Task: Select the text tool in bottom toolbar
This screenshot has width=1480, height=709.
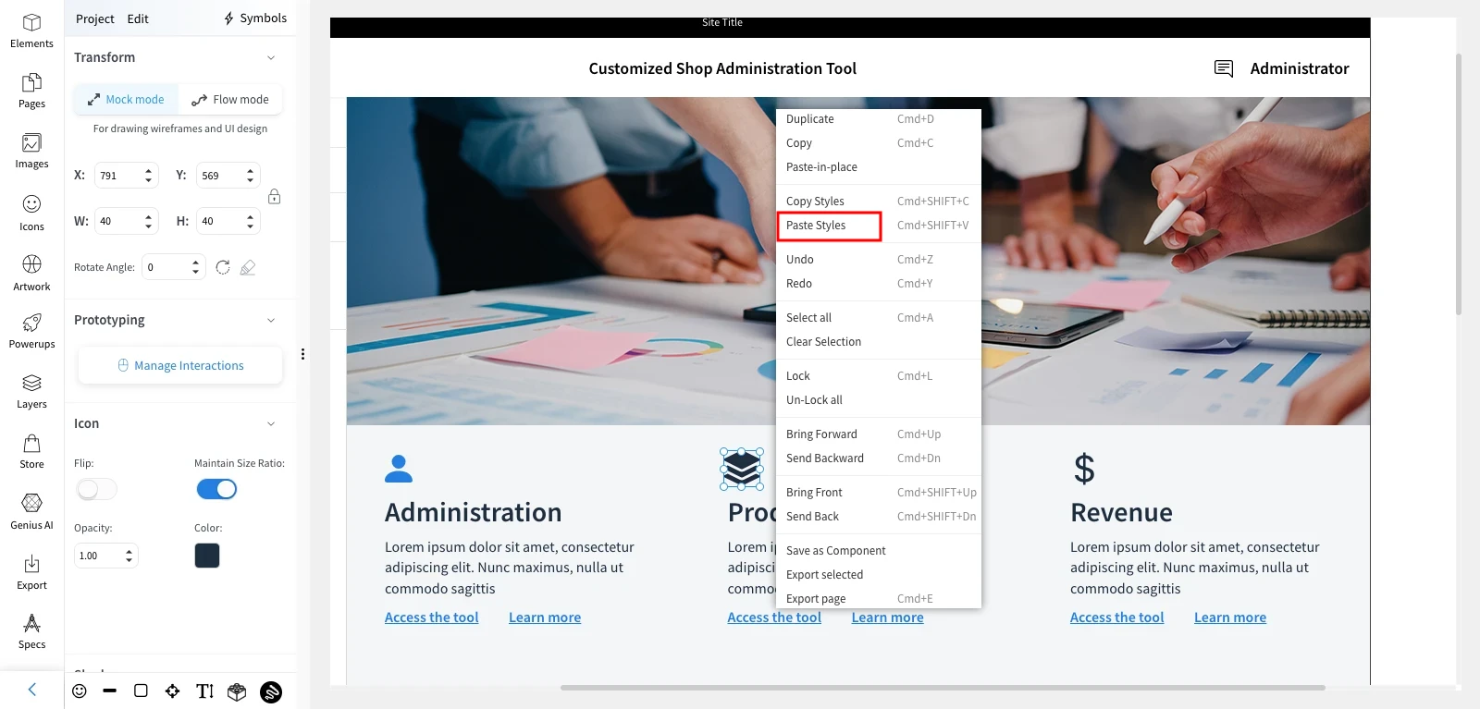Action: coord(204,691)
